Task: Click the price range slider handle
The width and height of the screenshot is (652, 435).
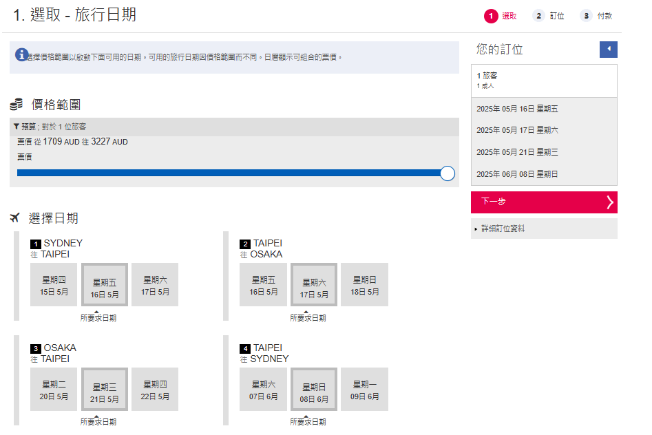Action: 447,173
